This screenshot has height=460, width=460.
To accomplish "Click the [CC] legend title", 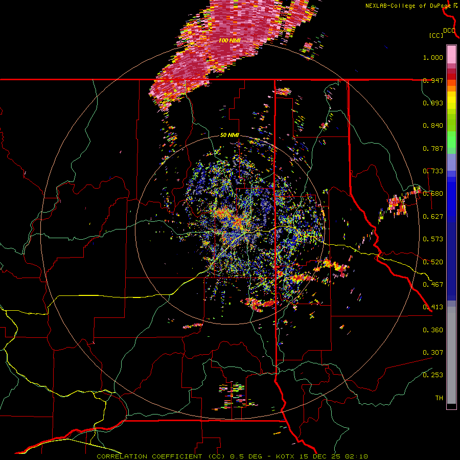I will (x=436, y=35).
